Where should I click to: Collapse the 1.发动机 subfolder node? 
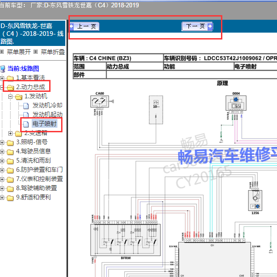[x=10, y=96]
